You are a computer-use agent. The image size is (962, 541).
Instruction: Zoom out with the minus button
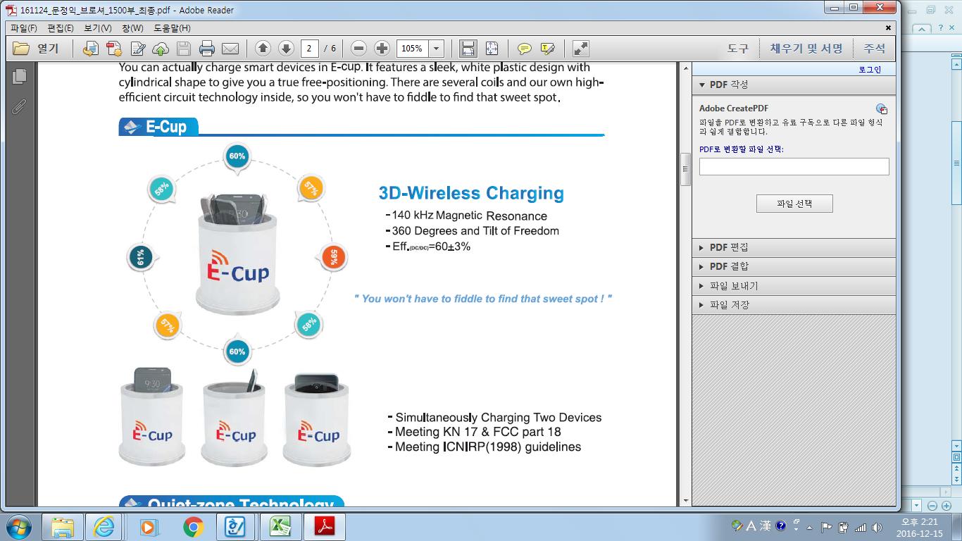click(x=358, y=49)
